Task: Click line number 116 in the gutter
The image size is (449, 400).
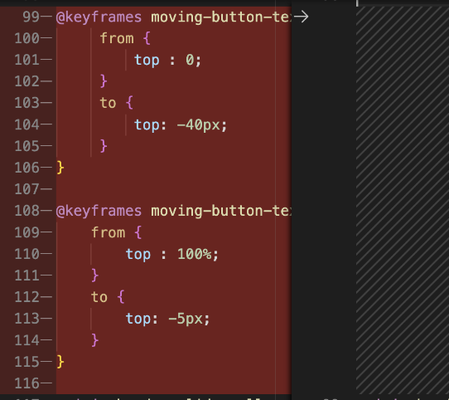Action: click(x=27, y=383)
